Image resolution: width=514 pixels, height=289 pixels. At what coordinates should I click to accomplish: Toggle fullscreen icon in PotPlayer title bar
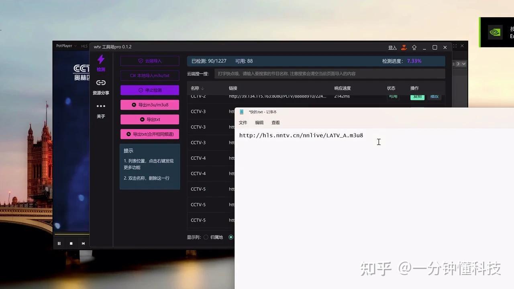tap(455, 46)
